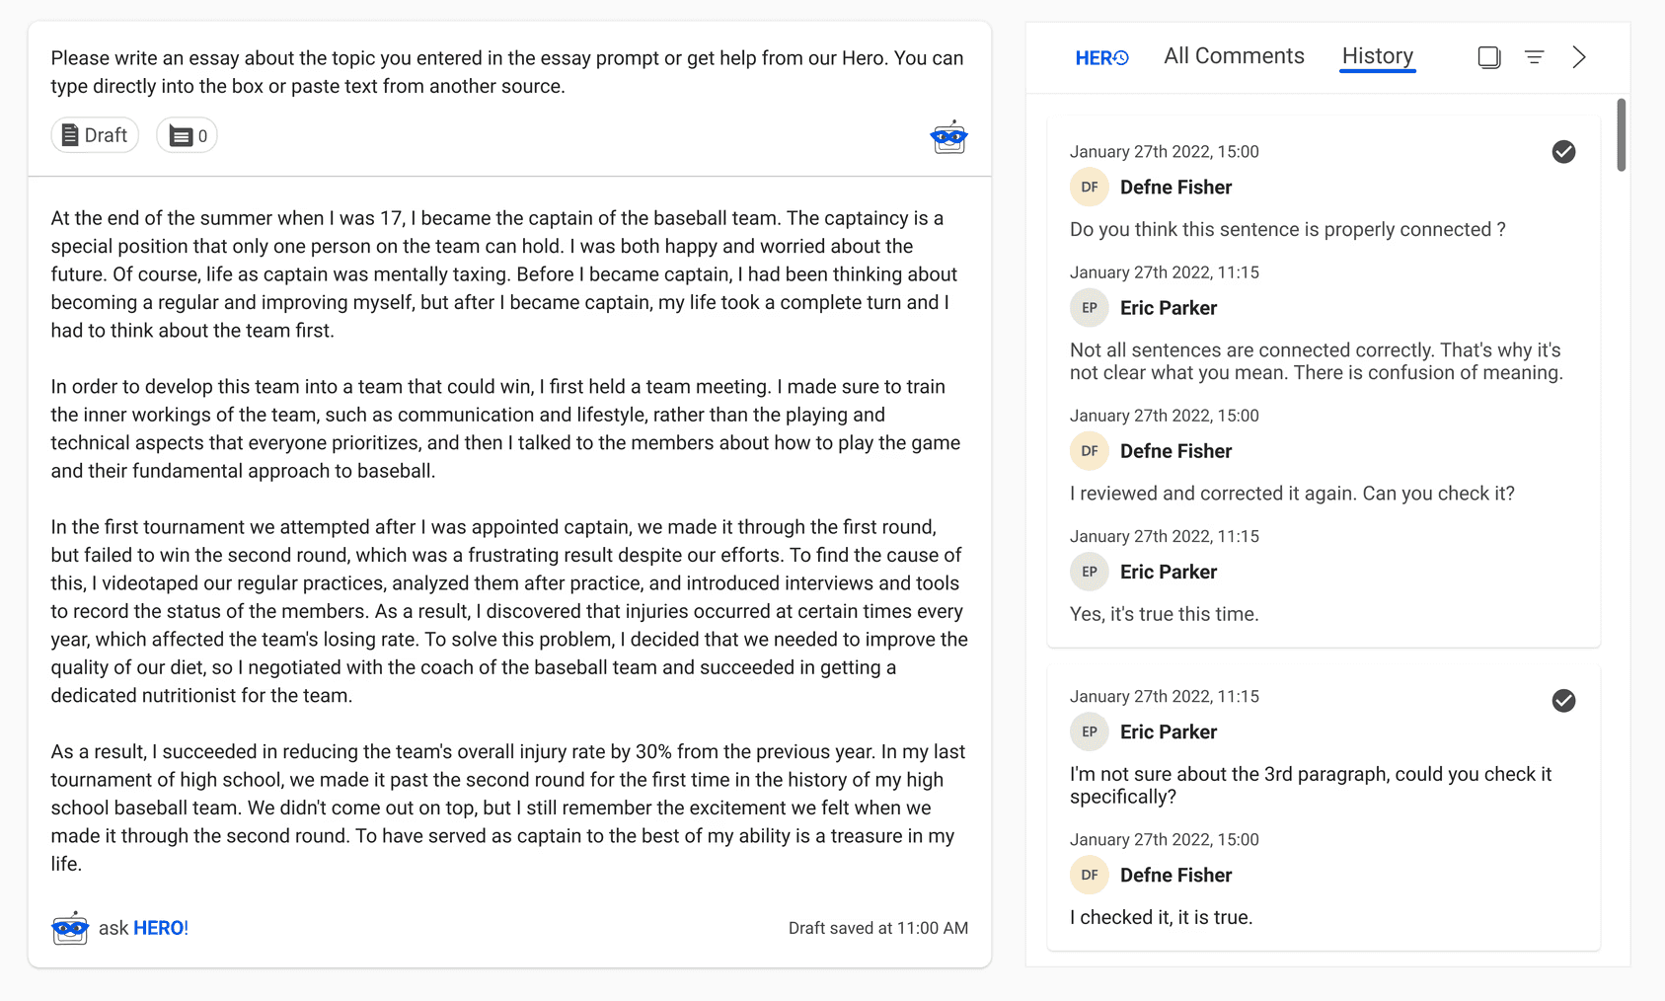Image resolution: width=1665 pixels, height=1001 pixels.
Task: Click the square copy icon in comments header
Action: (1488, 57)
